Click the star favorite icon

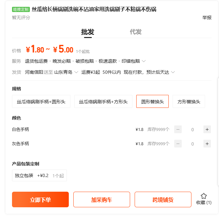(x=203, y=196)
